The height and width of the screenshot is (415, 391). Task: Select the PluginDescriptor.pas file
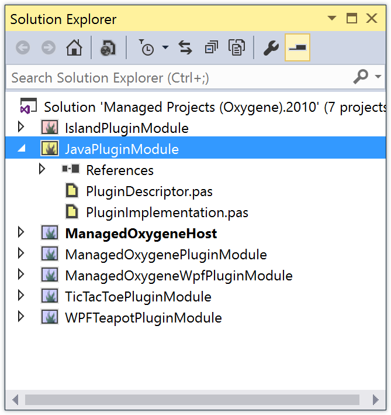pyautogui.click(x=149, y=191)
